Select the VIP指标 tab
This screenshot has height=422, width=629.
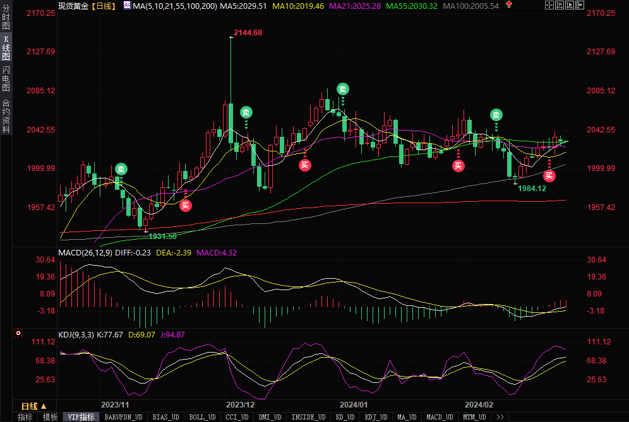[x=81, y=417]
